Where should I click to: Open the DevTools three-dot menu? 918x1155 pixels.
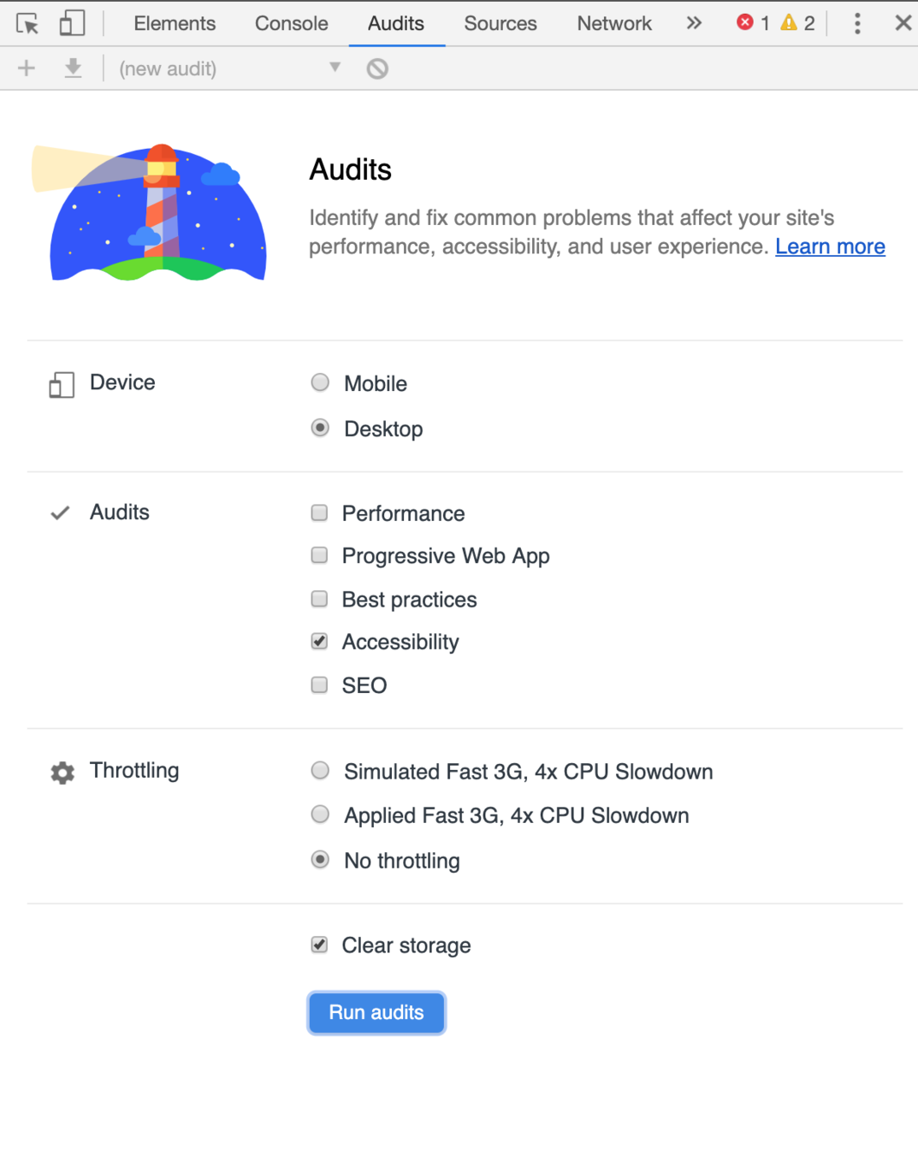(857, 23)
